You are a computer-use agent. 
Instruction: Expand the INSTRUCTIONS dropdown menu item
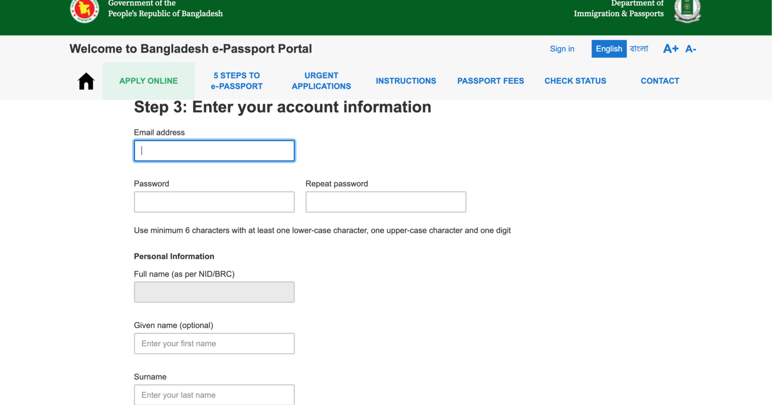[x=406, y=81]
